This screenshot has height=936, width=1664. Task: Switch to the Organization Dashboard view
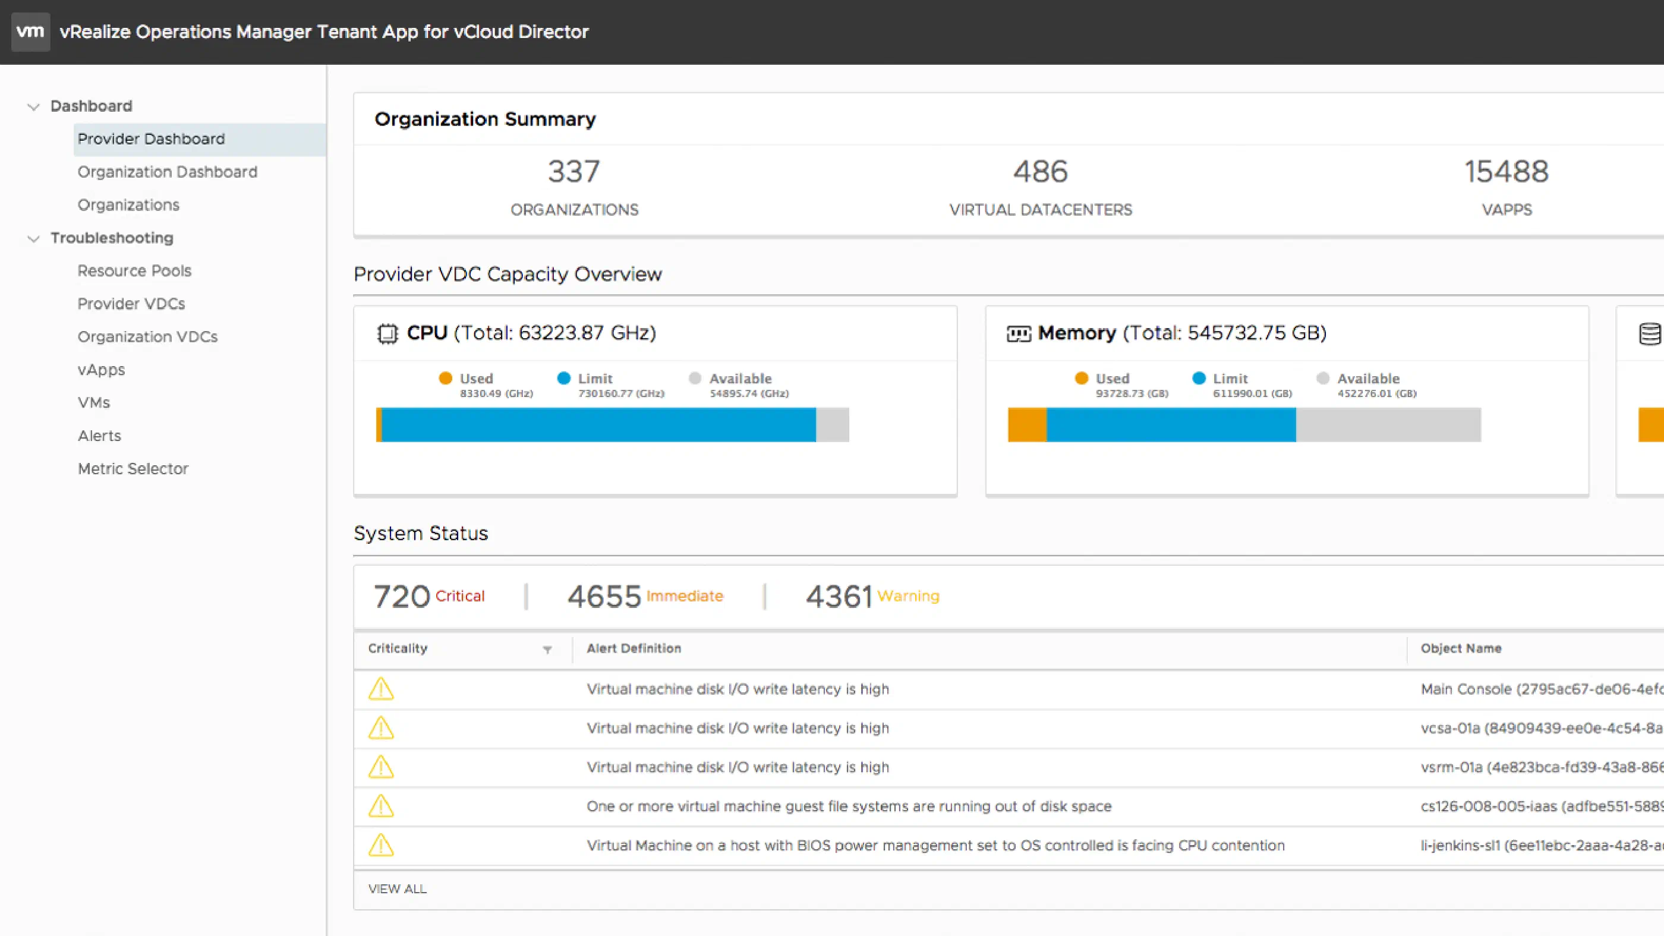166,172
